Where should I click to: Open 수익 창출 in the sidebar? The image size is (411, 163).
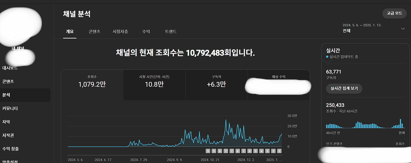pos(10,149)
